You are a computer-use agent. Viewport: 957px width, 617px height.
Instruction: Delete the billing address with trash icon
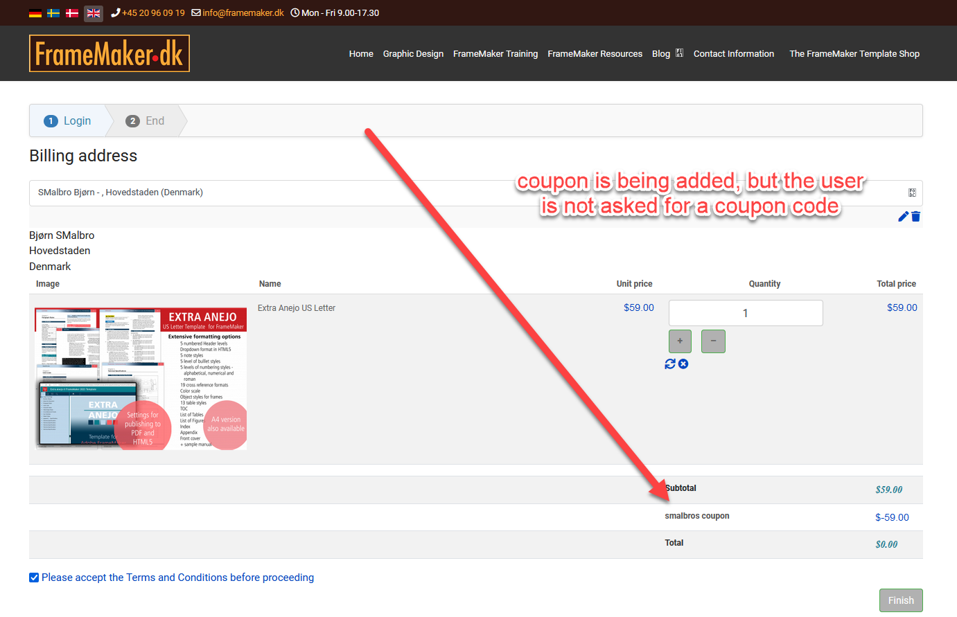coord(915,217)
